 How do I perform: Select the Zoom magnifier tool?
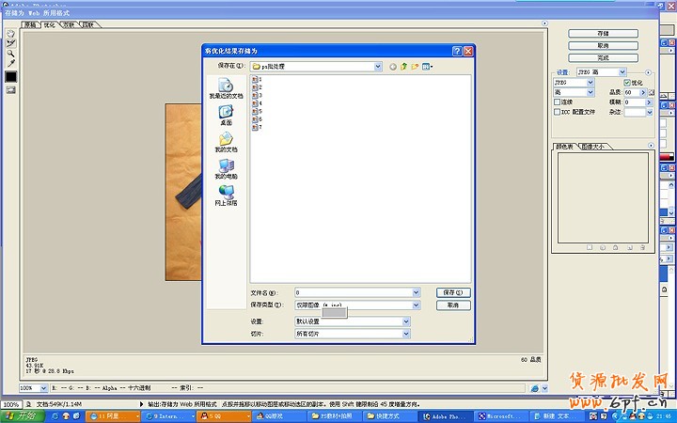pyautogui.click(x=10, y=53)
